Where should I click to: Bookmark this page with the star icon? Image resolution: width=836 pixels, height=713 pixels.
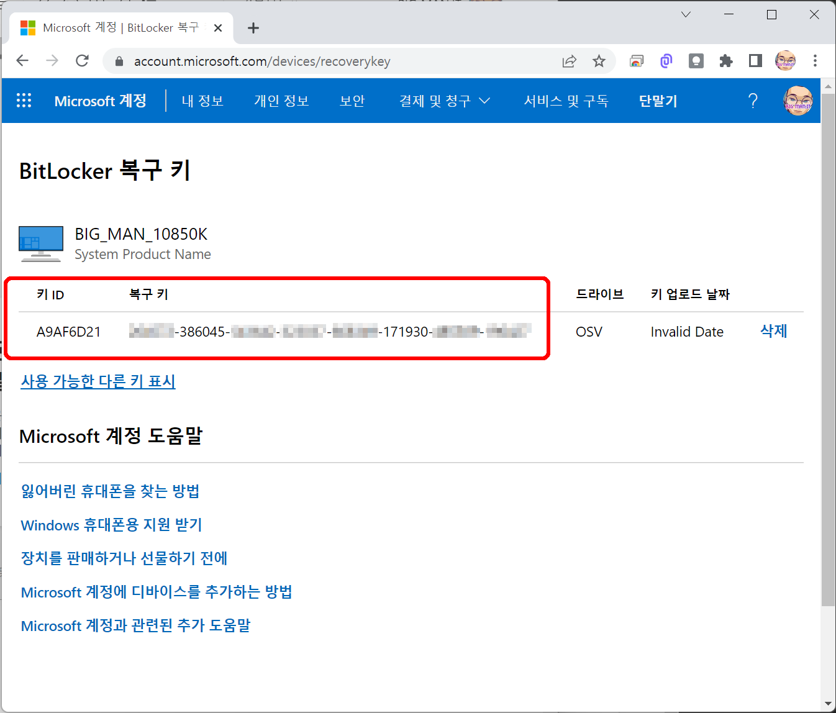[599, 61]
